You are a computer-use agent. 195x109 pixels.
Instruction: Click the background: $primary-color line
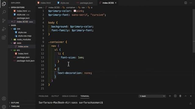coord(73,27)
